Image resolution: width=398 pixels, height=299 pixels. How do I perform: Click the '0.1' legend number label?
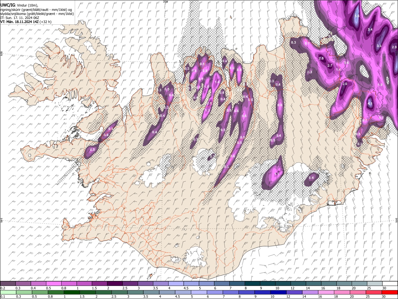[x=2, y=297]
